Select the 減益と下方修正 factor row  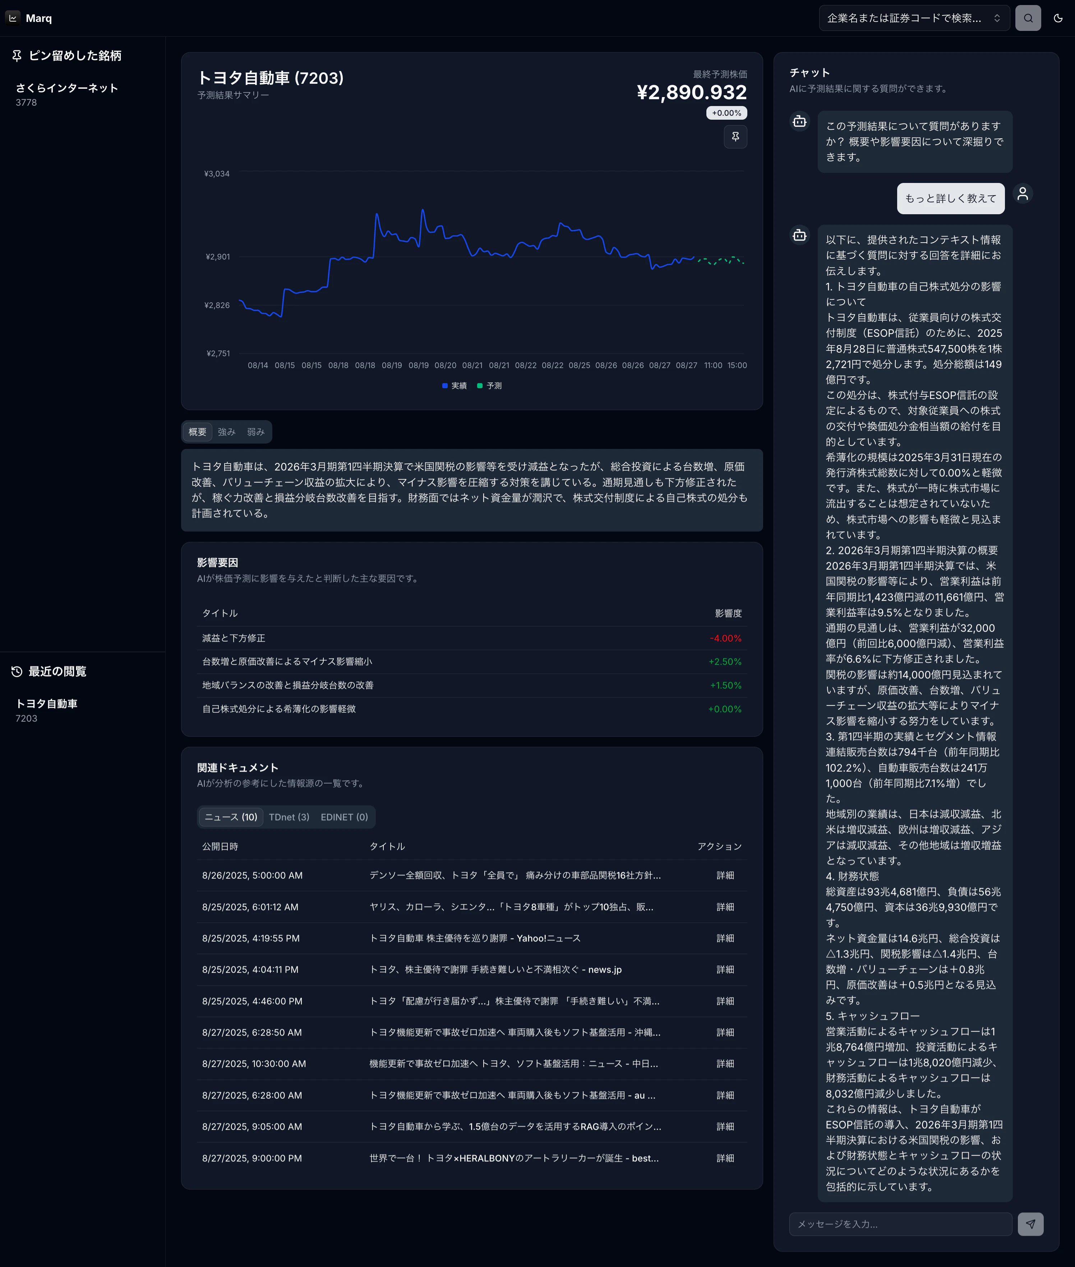coord(472,638)
